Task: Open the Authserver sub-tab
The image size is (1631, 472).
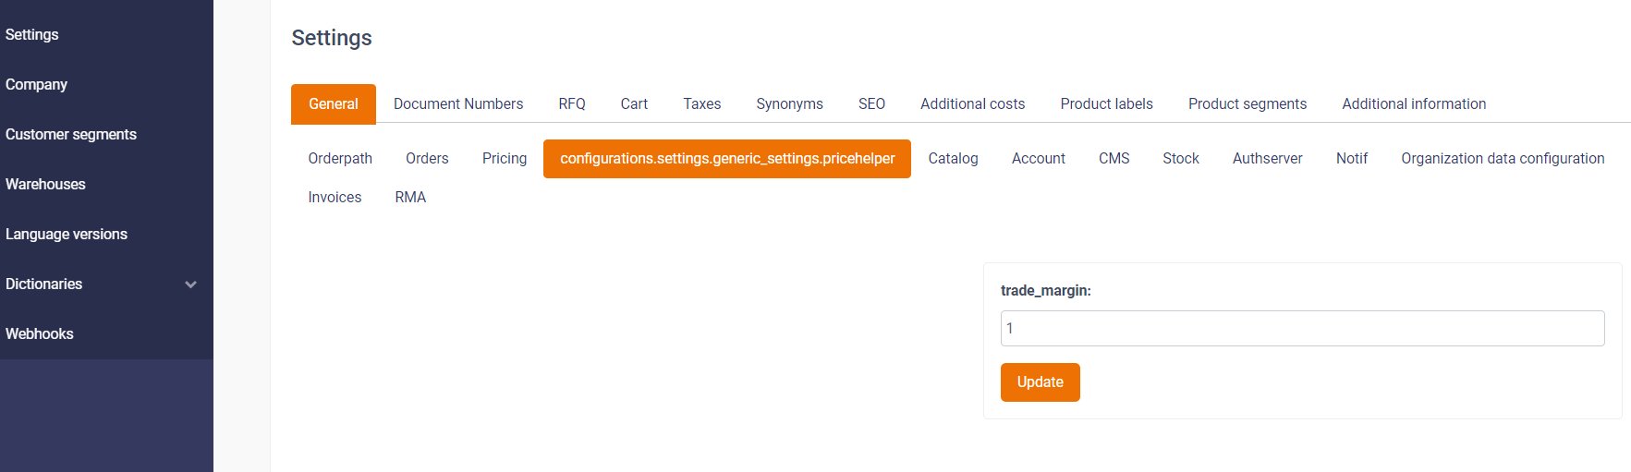Action: pos(1267,159)
